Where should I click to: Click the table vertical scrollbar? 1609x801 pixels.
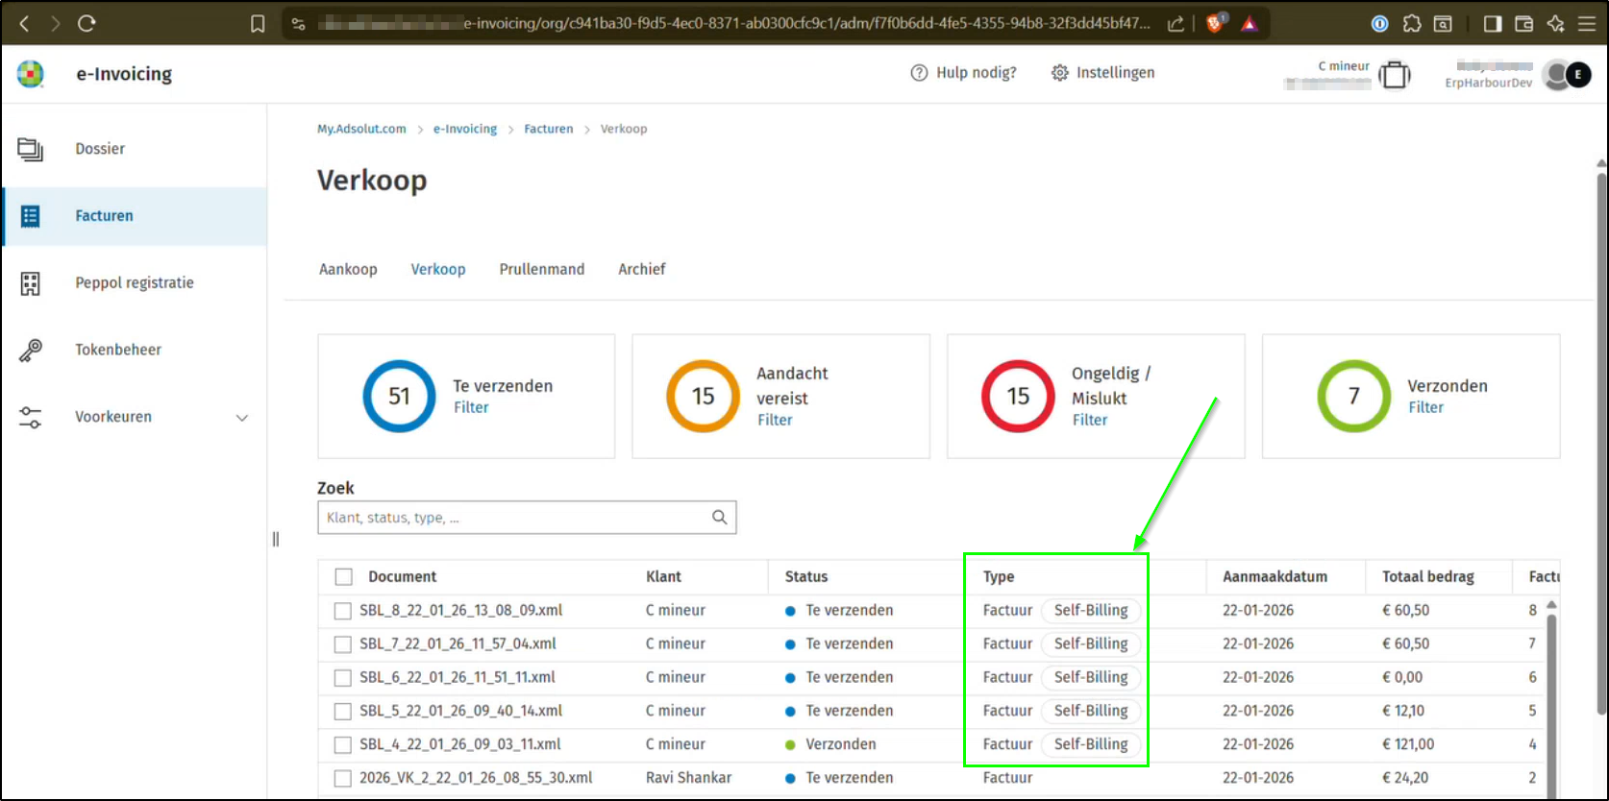1551,692
